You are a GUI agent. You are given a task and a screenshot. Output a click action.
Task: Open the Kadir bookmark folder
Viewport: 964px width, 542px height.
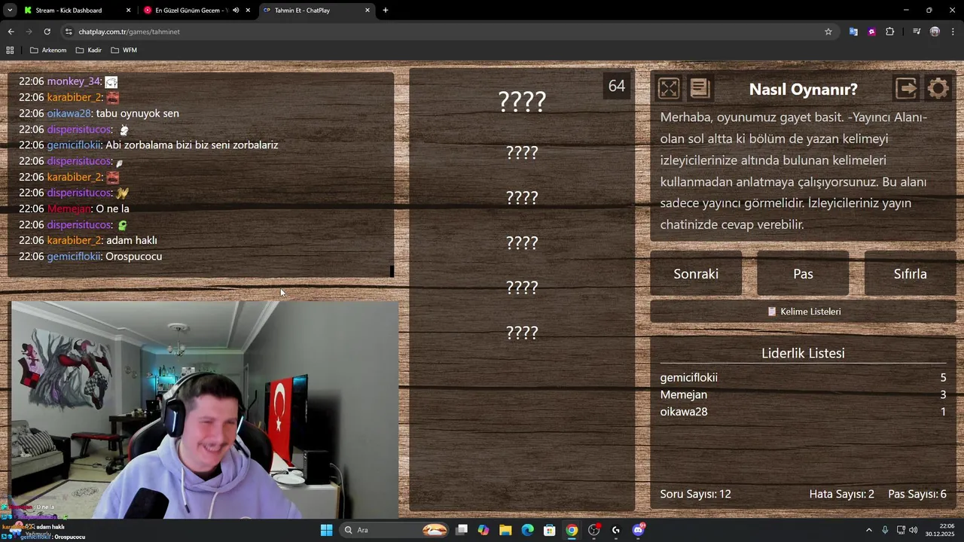[89, 50]
